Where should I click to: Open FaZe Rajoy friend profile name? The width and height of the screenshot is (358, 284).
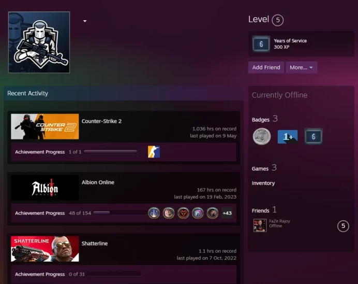pyautogui.click(x=279, y=221)
